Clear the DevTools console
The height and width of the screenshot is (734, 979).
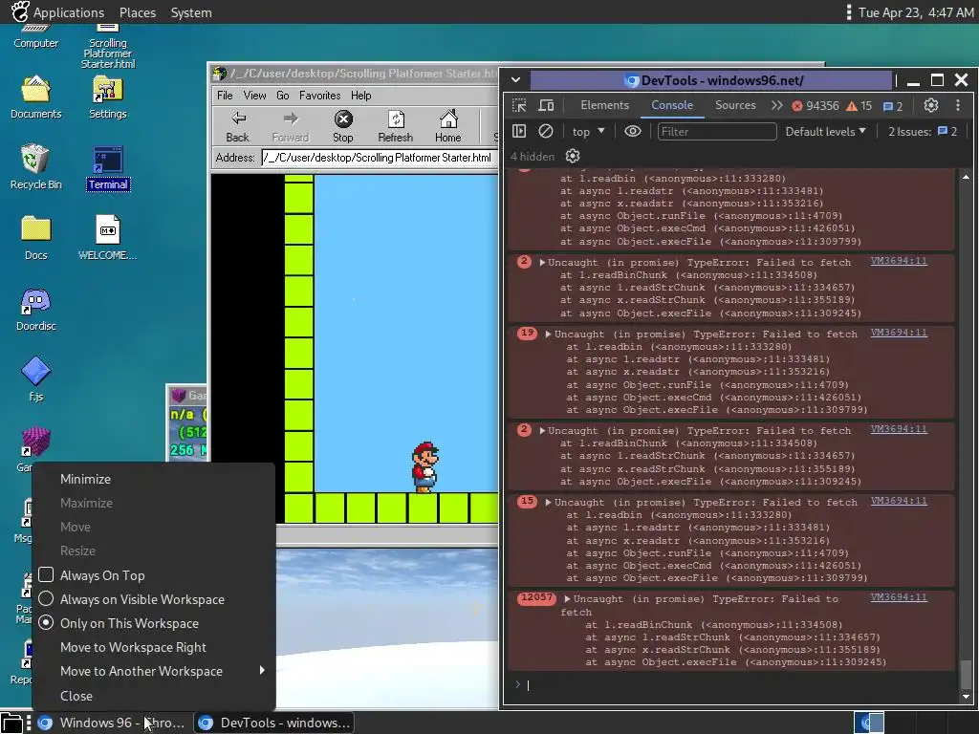coord(546,131)
